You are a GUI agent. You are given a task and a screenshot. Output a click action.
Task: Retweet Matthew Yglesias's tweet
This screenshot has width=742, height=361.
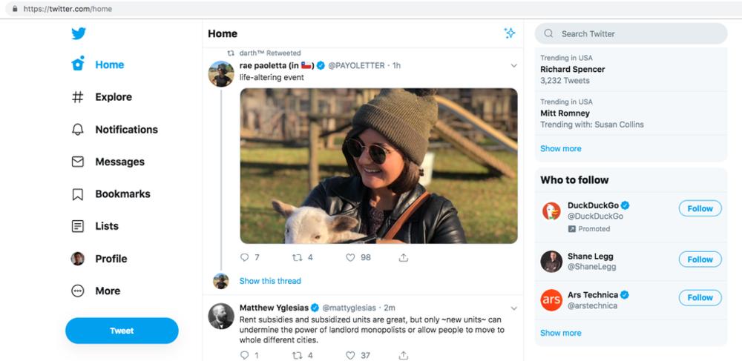(297, 355)
